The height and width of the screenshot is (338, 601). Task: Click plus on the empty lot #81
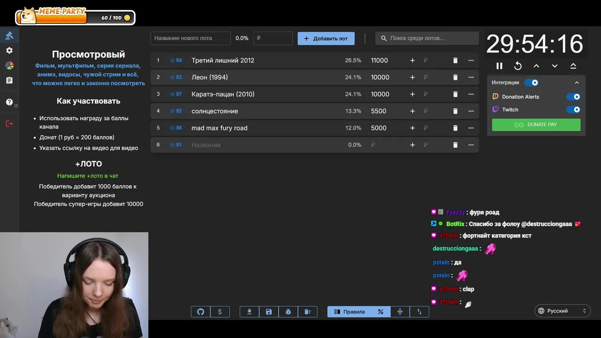point(413,145)
